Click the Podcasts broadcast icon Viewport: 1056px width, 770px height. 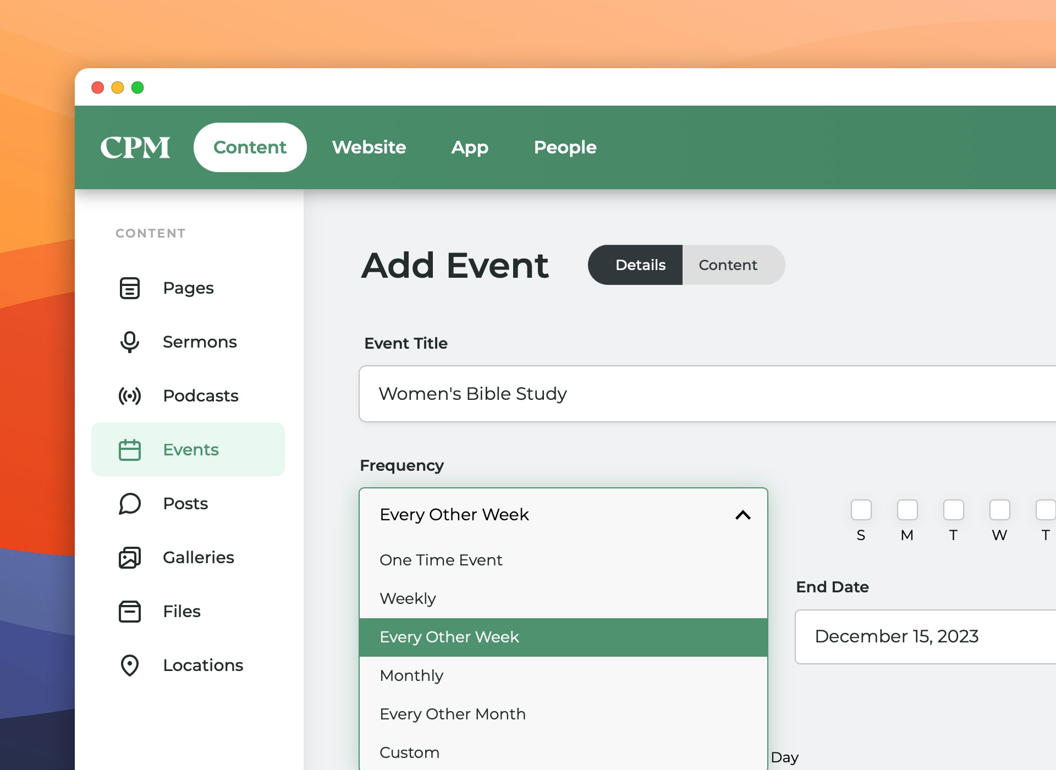click(130, 396)
